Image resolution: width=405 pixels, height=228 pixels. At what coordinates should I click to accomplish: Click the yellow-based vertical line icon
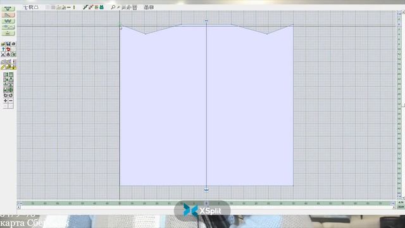pyautogui.click(x=14, y=68)
